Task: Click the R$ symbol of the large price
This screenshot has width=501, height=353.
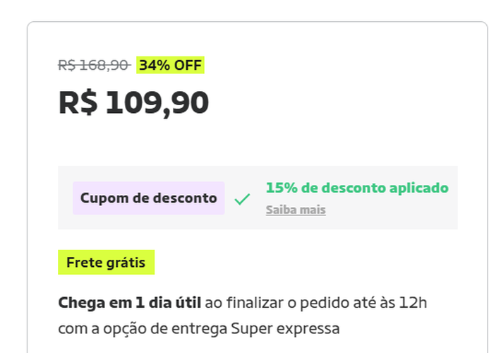Action: pos(78,103)
